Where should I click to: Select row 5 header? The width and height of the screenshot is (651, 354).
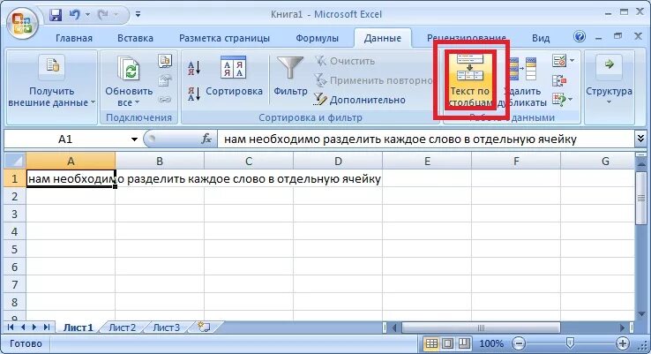click(15, 249)
